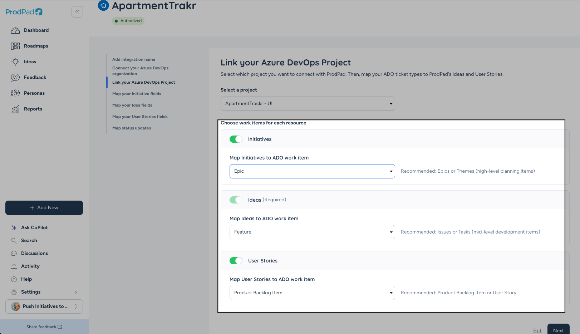Disable the Initiatives toggle

pyautogui.click(x=236, y=139)
